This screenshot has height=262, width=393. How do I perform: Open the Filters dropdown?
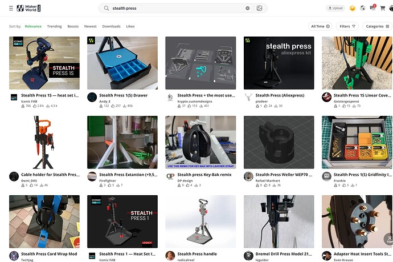coord(347,26)
